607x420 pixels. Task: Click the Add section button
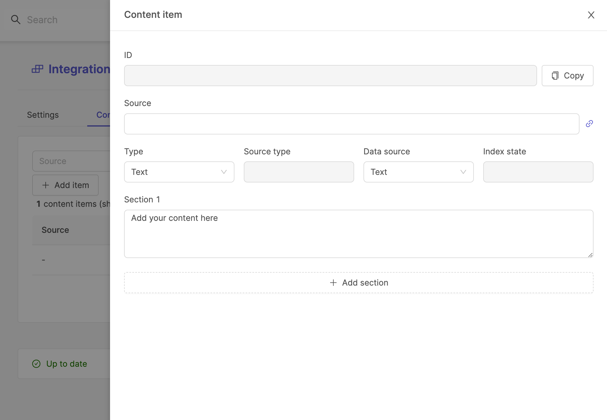pos(359,283)
